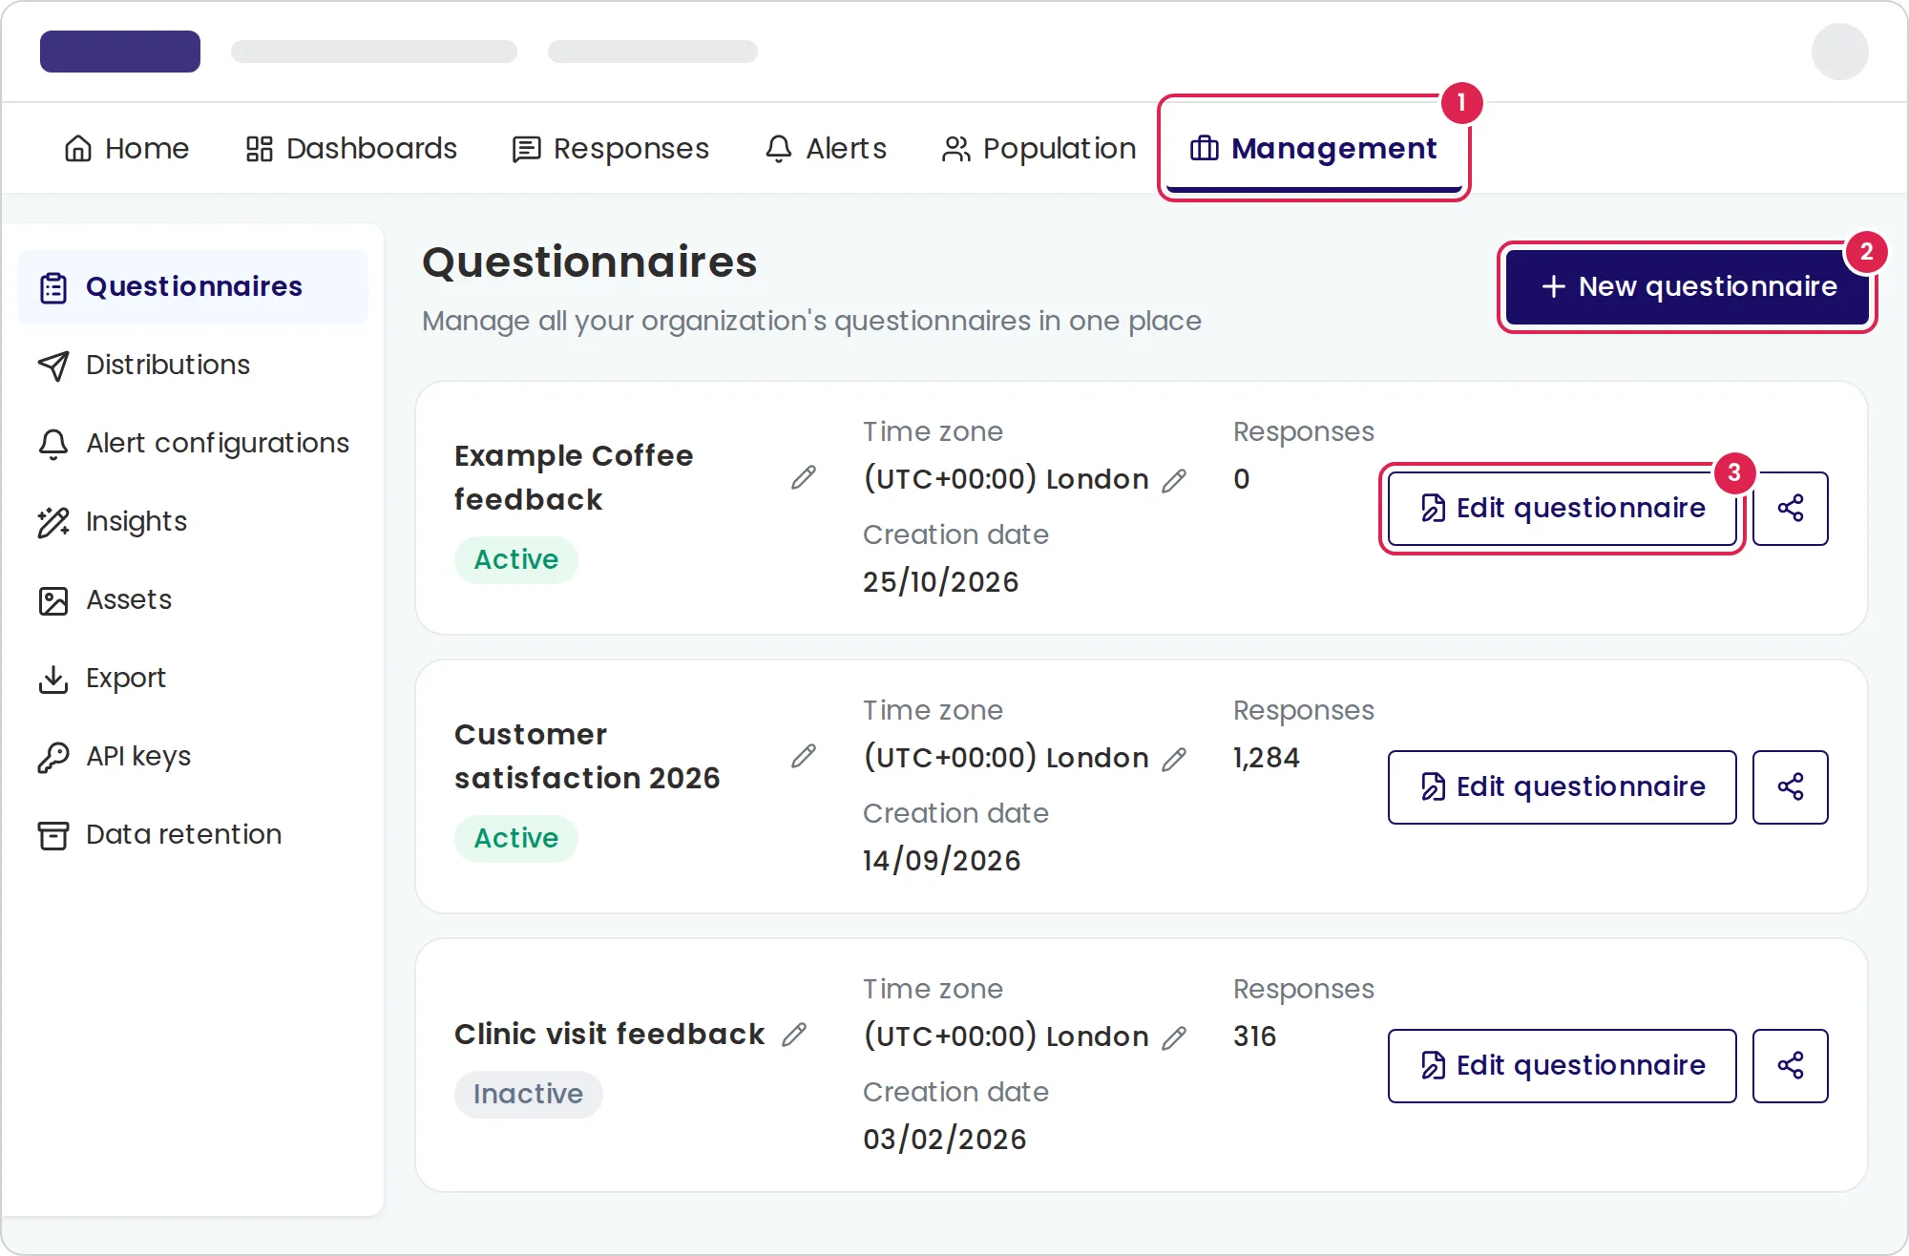Select the Management tab
The width and height of the screenshot is (1909, 1256).
[x=1313, y=149]
